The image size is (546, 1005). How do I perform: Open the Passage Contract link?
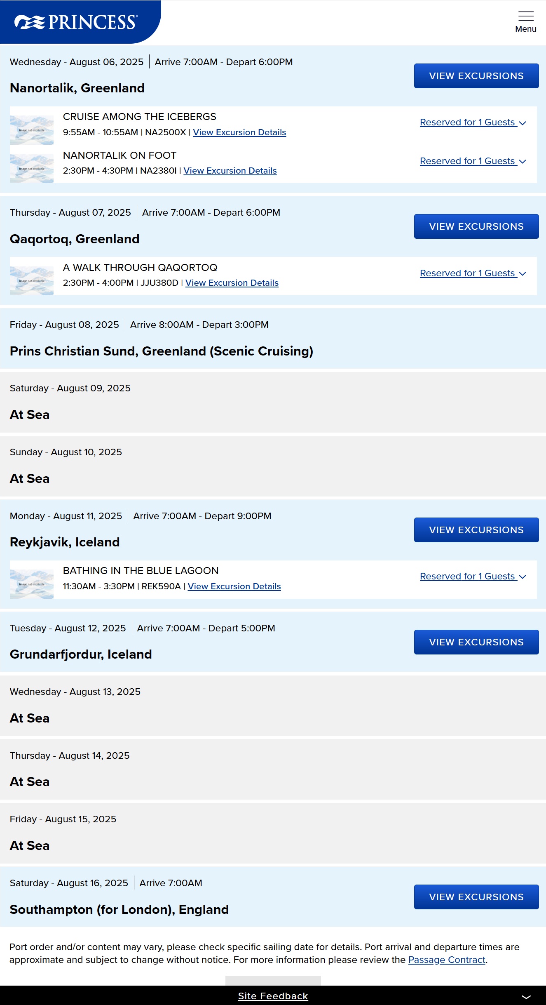[x=447, y=960]
